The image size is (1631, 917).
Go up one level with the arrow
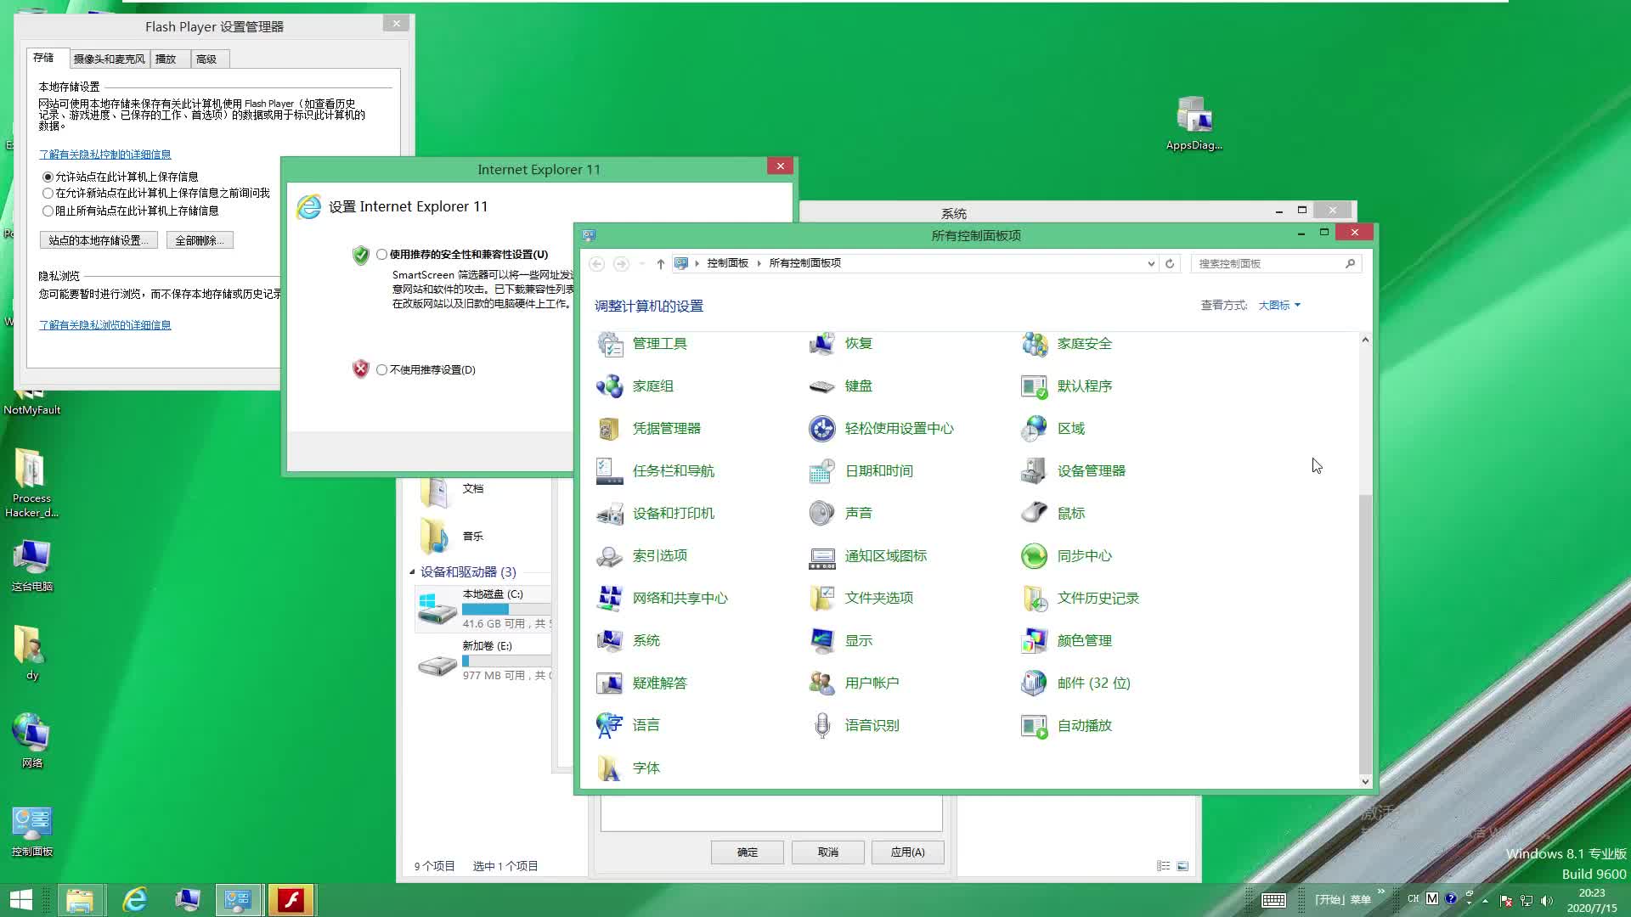[660, 264]
